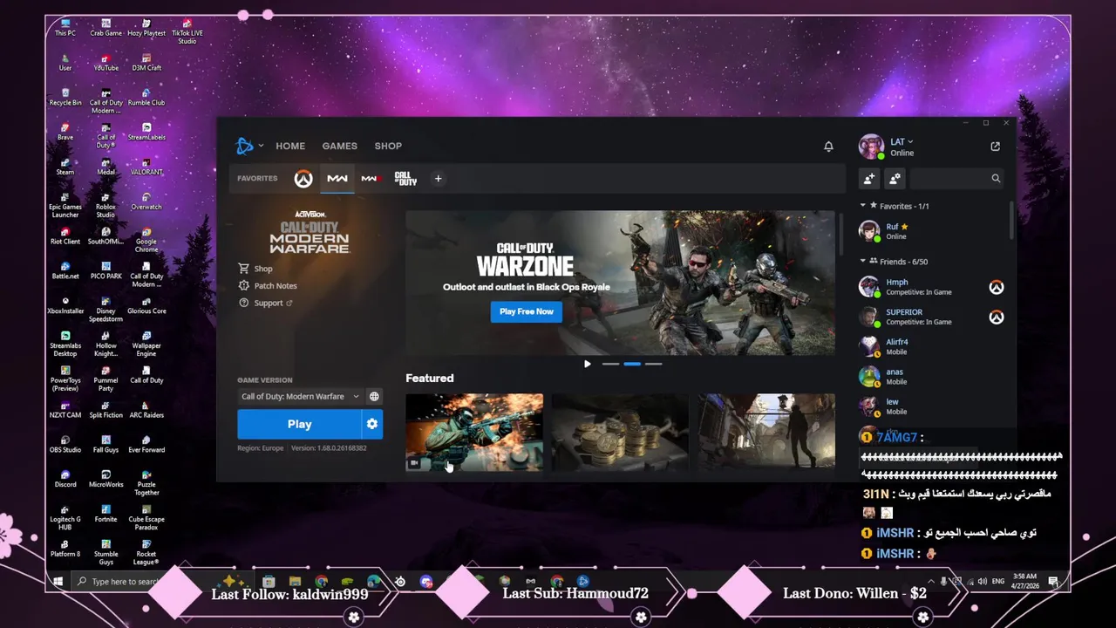Open the Fortnite desktop icon
This screenshot has height=628, width=1116.
tap(105, 514)
